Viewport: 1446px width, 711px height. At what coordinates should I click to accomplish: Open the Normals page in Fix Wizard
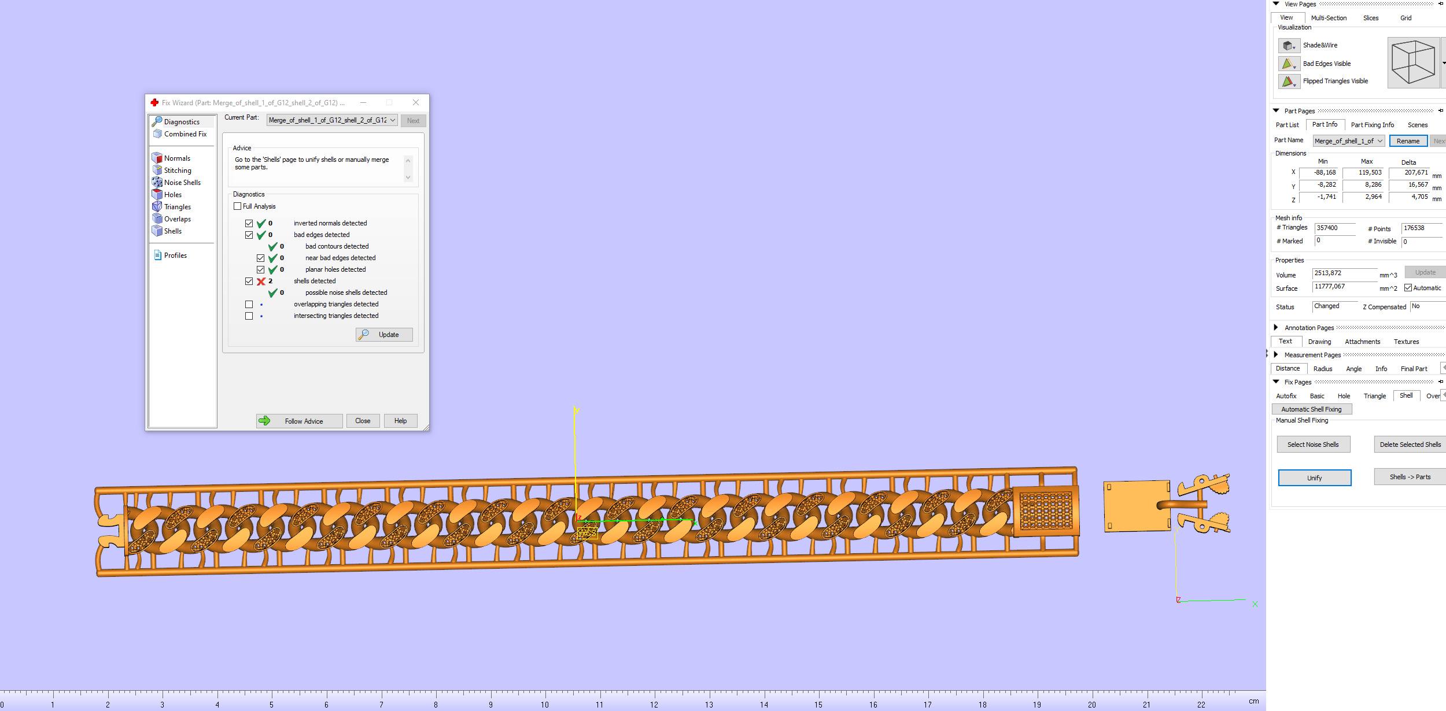(176, 158)
